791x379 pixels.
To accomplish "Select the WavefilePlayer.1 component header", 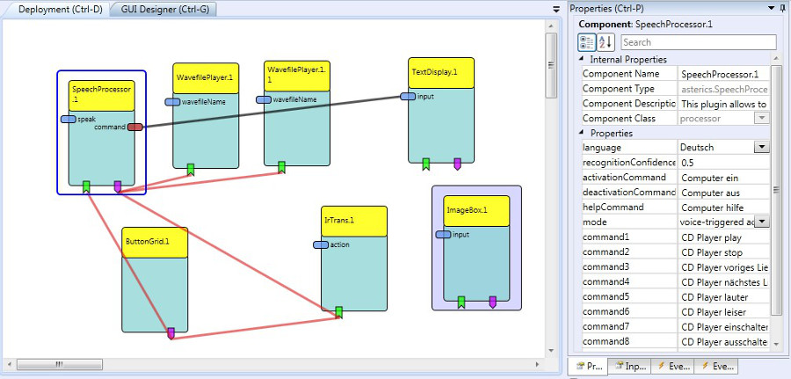I will pyautogui.click(x=206, y=77).
